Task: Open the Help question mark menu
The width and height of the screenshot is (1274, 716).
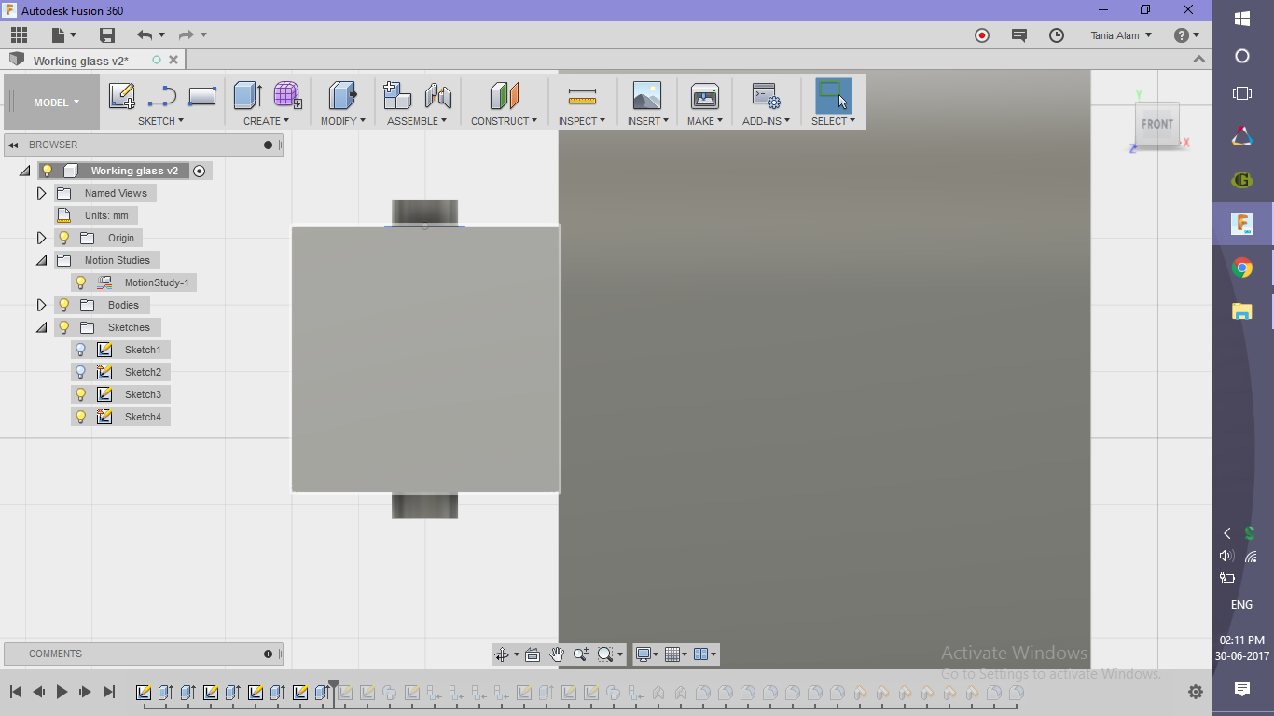Action: [x=1186, y=35]
